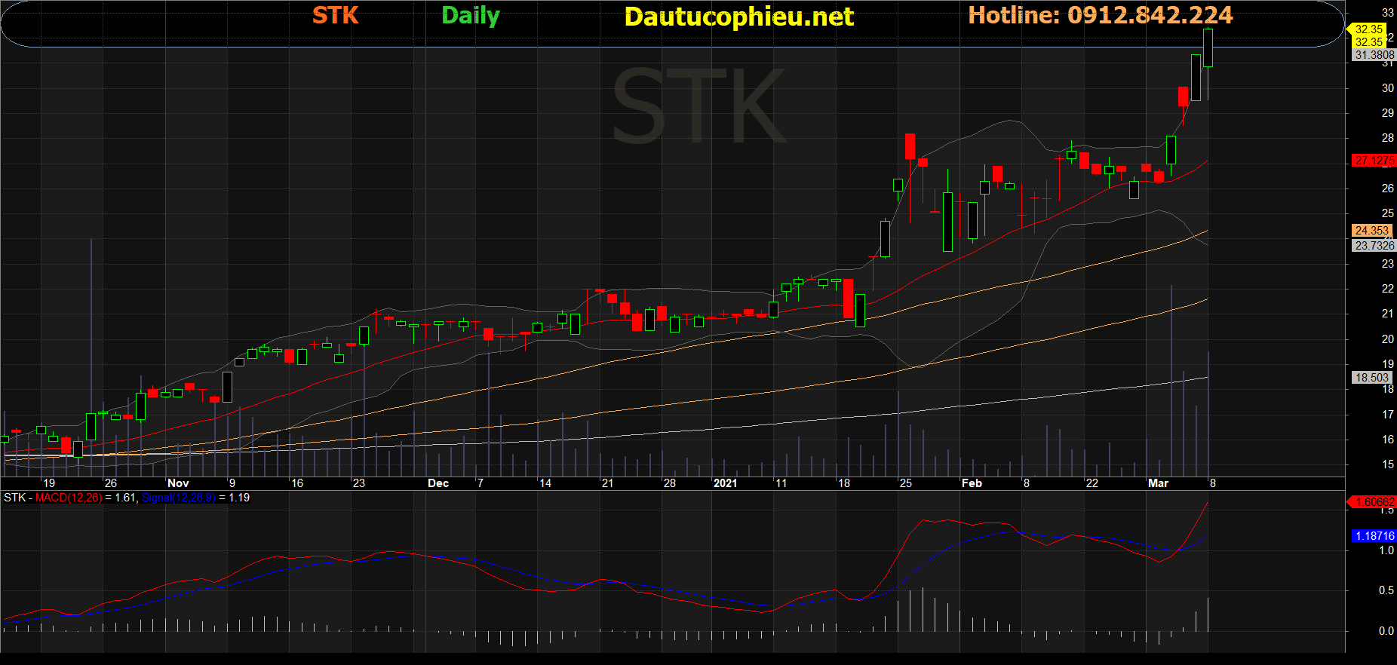The image size is (1397, 665).
Task: Select the yellow 32.35 price tag
Action: click(1368, 29)
